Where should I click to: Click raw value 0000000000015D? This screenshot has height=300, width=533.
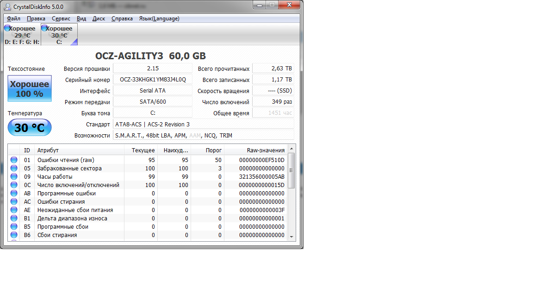(x=262, y=185)
